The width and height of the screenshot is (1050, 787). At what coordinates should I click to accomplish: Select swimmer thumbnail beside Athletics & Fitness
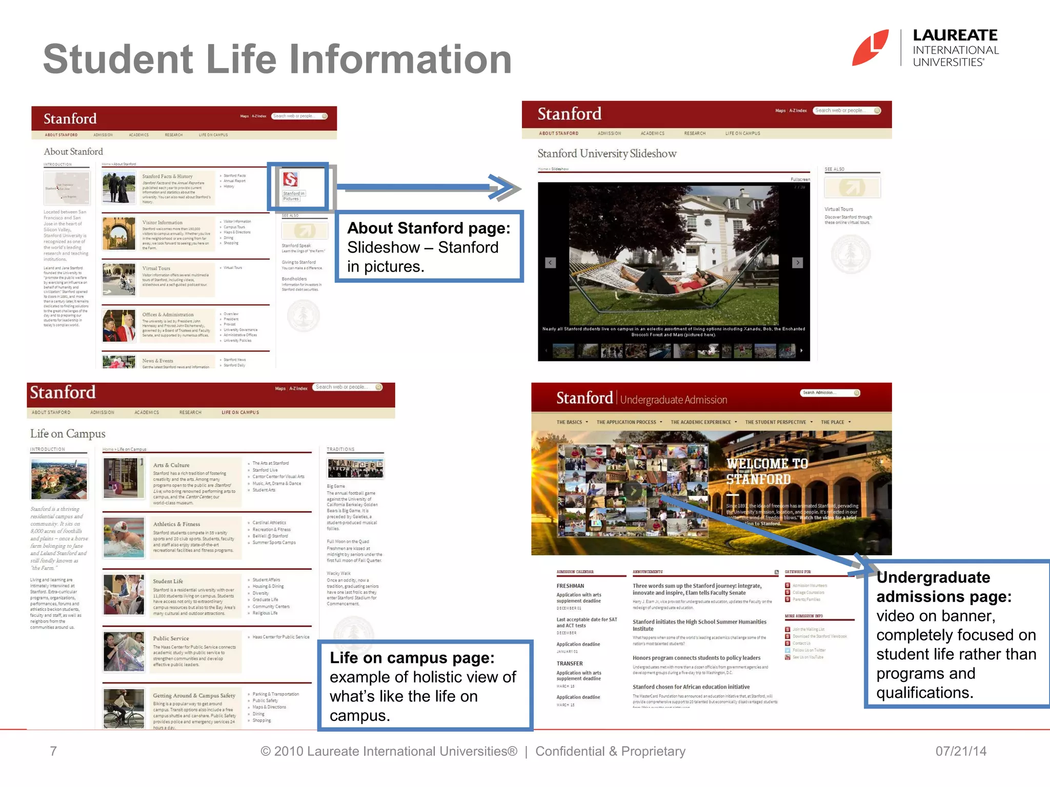124,537
